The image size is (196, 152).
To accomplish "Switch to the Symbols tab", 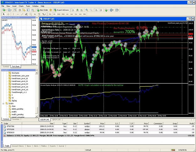I will pos(6,66).
